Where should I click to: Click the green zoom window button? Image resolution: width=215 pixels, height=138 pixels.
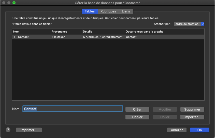coord(14,3)
